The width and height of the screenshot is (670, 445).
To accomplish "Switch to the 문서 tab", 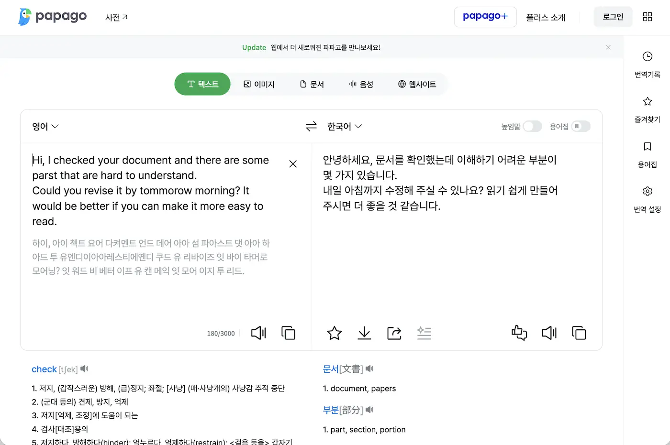I will click(x=312, y=84).
